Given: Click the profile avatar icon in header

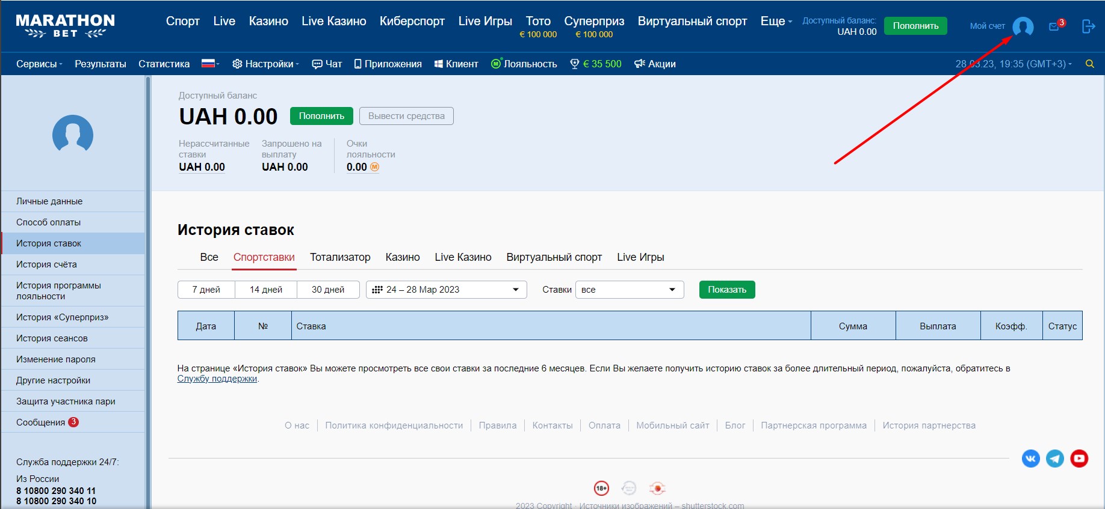Looking at the screenshot, I should 1023,26.
